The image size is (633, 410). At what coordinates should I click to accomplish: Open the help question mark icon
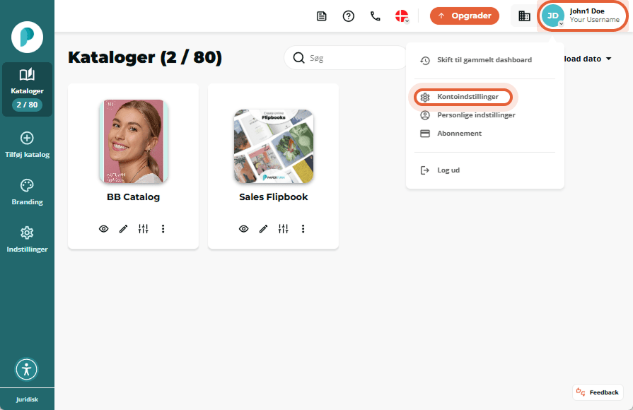[349, 16]
